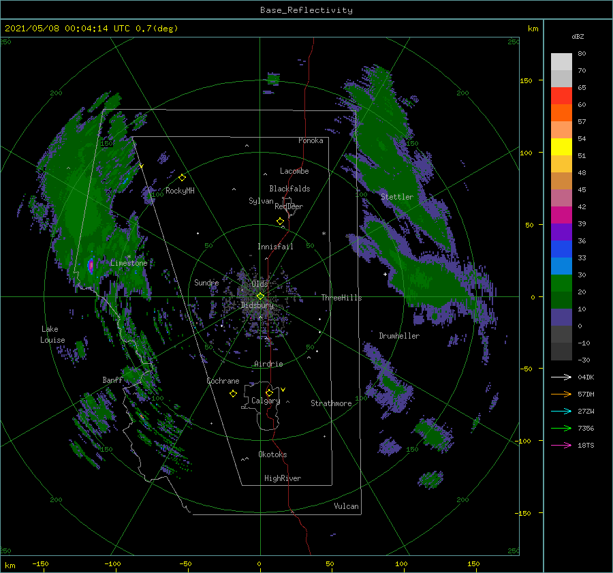Viewport: 613px width, 573px height.
Task: Click the Didsbury label
Action: click(x=257, y=305)
